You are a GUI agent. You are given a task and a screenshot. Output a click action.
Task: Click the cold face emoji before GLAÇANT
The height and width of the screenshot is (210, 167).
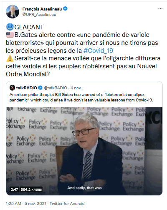click(x=10, y=27)
